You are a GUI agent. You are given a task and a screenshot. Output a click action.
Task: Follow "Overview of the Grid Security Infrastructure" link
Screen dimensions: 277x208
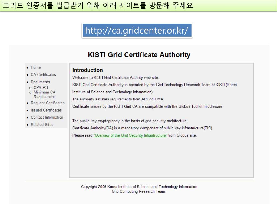(x=130, y=135)
